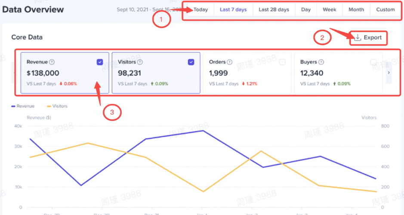Viewport: 404px width, 215px height.
Task: Toggle the blue Revenue legend swatch
Action: coord(13,106)
